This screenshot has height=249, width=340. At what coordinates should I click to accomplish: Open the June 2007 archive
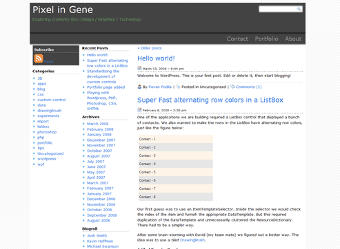pos(97,167)
